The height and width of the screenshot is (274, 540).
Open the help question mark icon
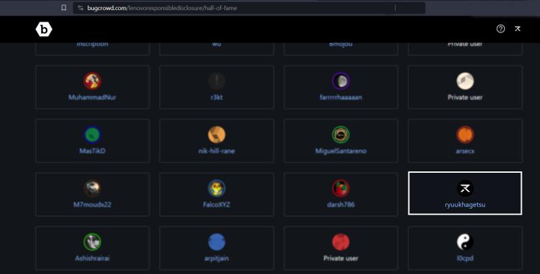[500, 28]
